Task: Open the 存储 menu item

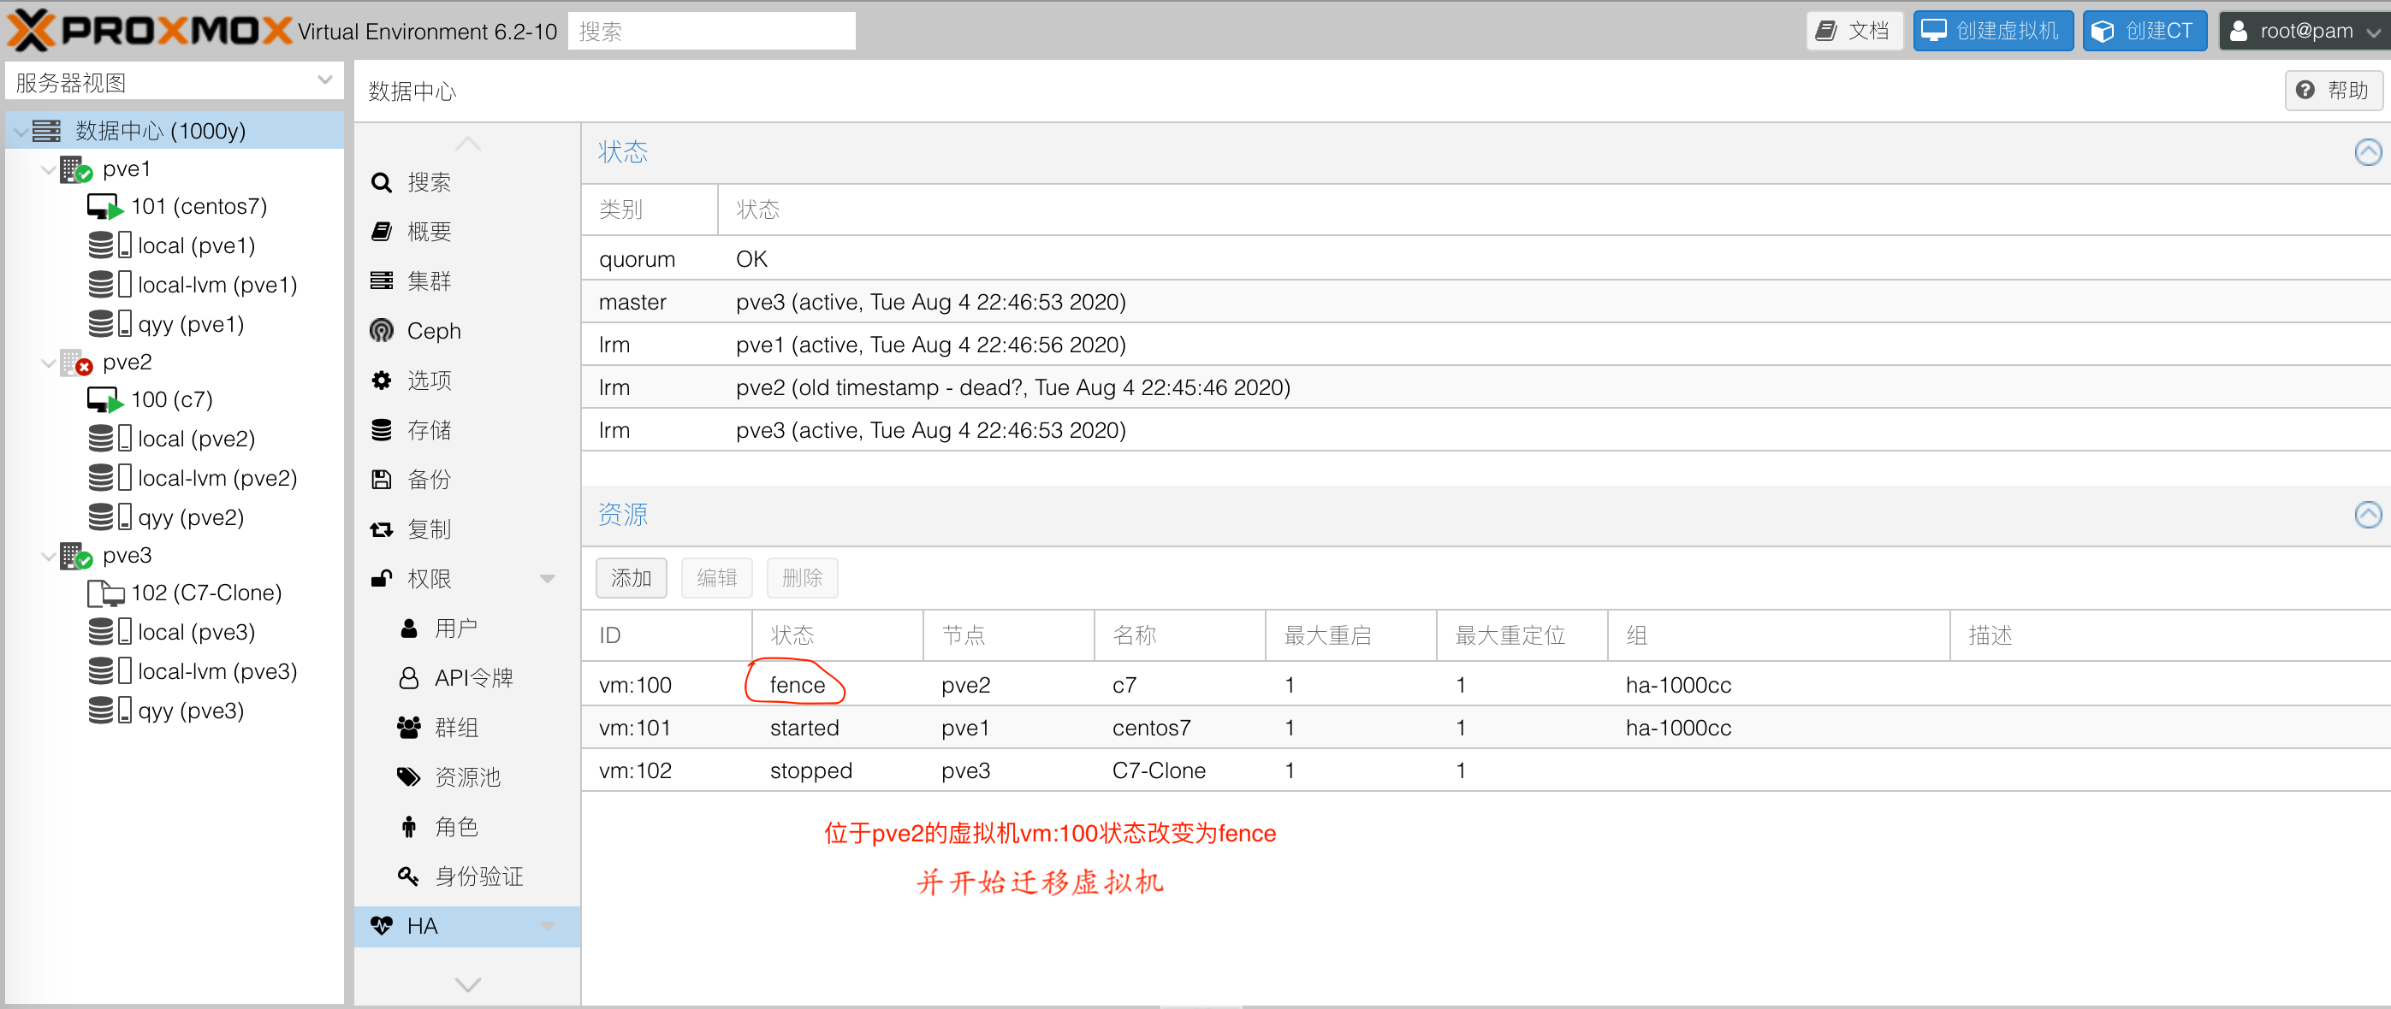Action: tap(467, 430)
